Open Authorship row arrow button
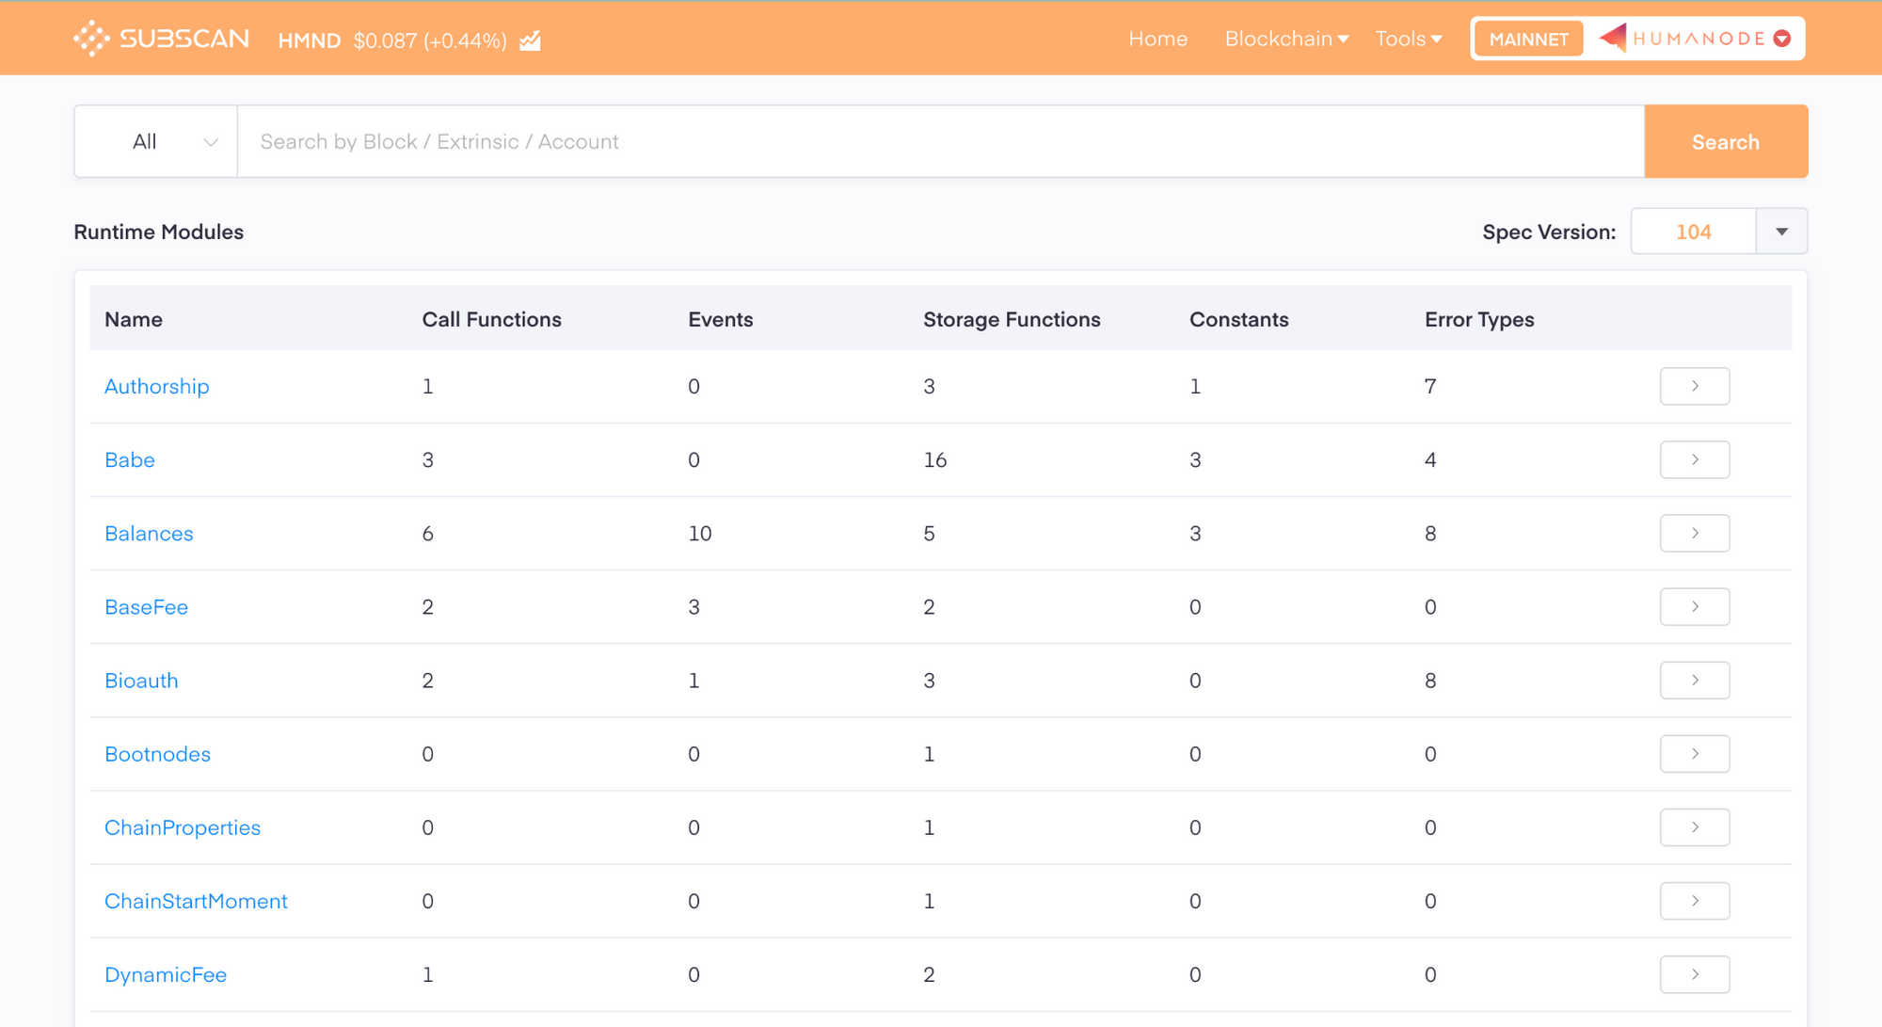 click(1695, 386)
